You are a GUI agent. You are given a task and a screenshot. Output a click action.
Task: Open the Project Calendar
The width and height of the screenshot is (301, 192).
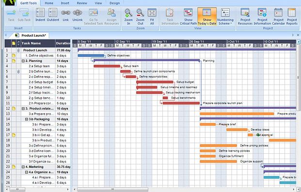click(278, 13)
